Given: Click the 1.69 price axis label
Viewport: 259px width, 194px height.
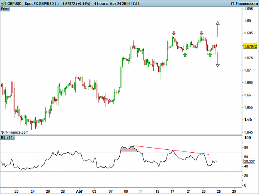Looking at the screenshot, I should click(x=247, y=21).
